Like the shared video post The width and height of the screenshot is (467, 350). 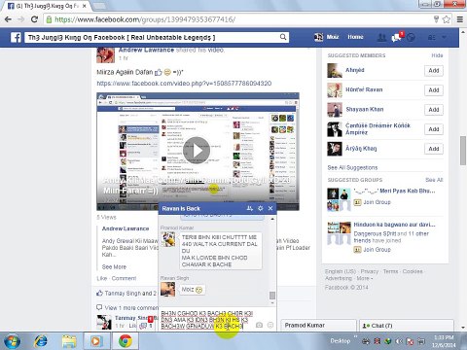[101, 278]
